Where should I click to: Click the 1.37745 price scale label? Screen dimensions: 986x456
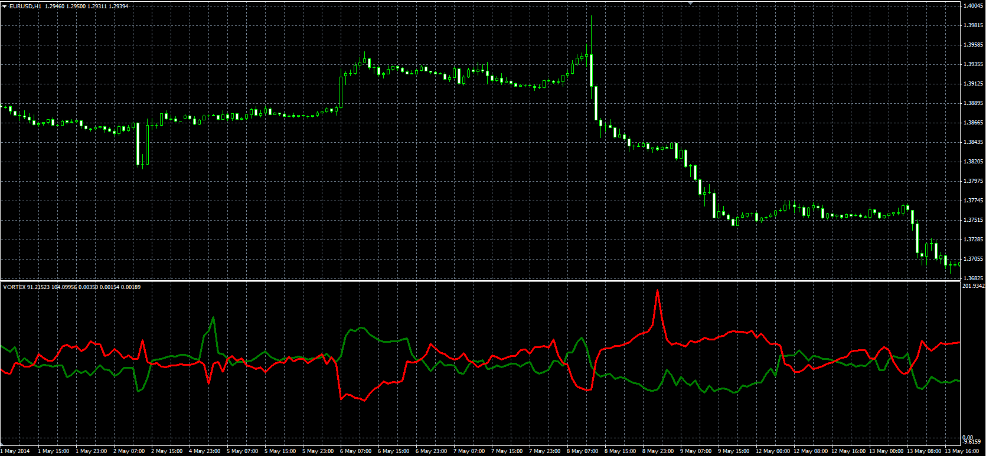(973, 201)
